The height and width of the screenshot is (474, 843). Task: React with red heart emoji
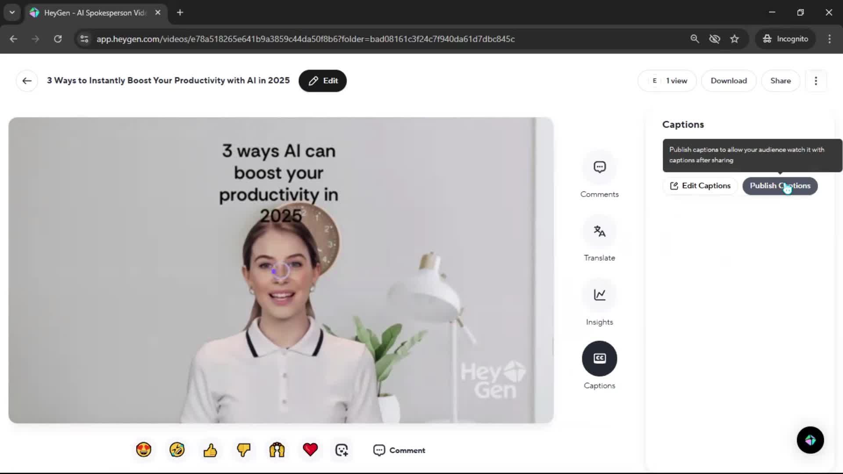point(310,450)
